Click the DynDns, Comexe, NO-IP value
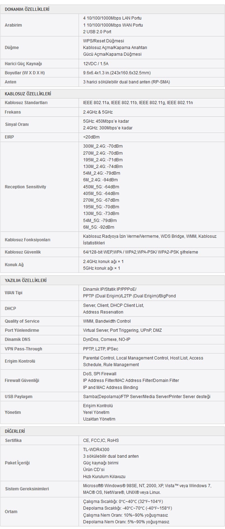Image resolution: width=225 pixels, height=529 pixels. (106, 339)
